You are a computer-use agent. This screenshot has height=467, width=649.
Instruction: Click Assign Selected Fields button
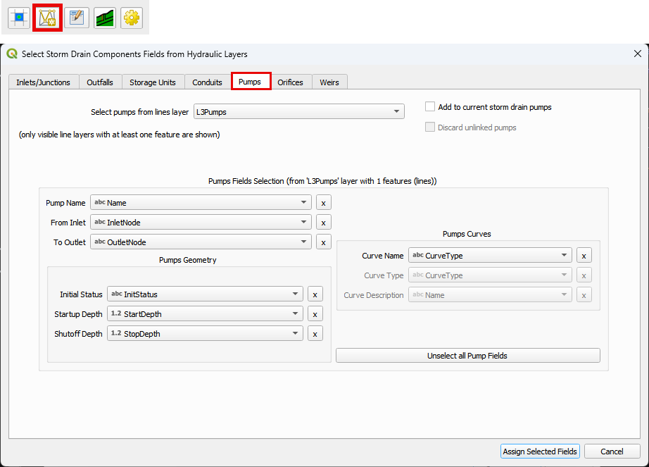540,452
